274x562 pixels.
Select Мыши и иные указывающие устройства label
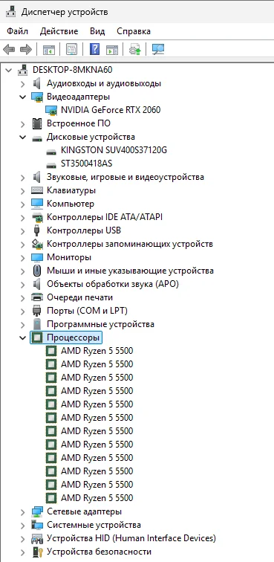pos(131,271)
